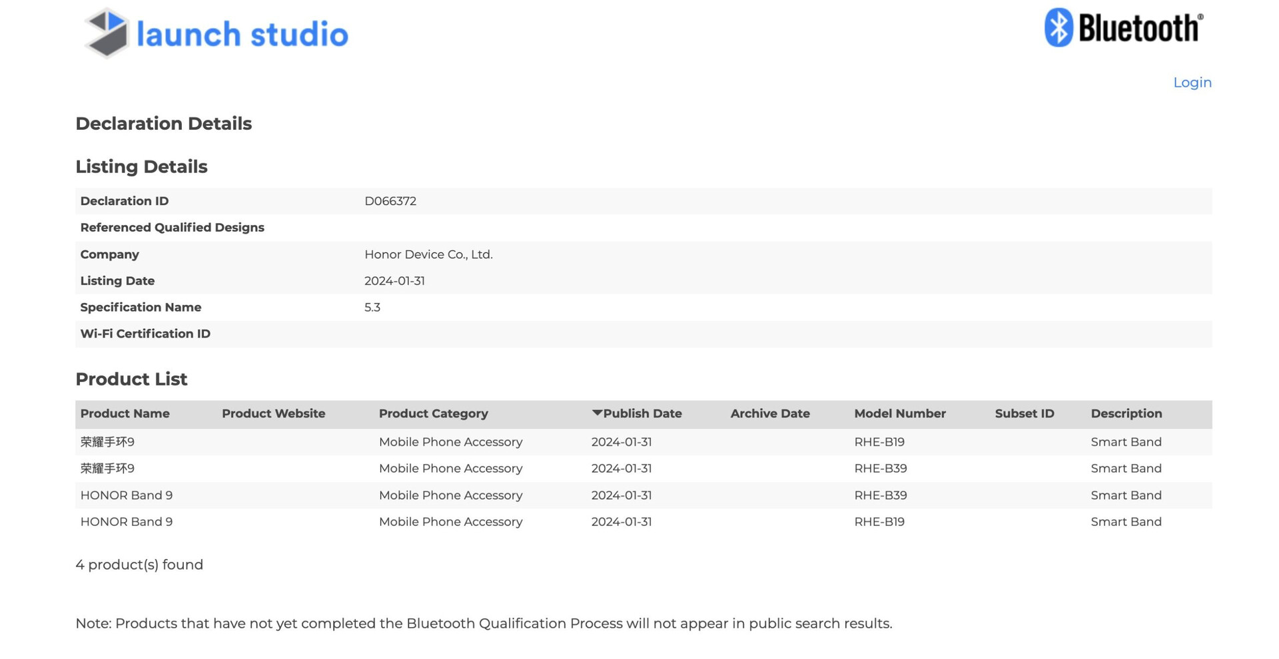Click the 4 product(s) found text
This screenshot has height=659, width=1279.
point(139,565)
